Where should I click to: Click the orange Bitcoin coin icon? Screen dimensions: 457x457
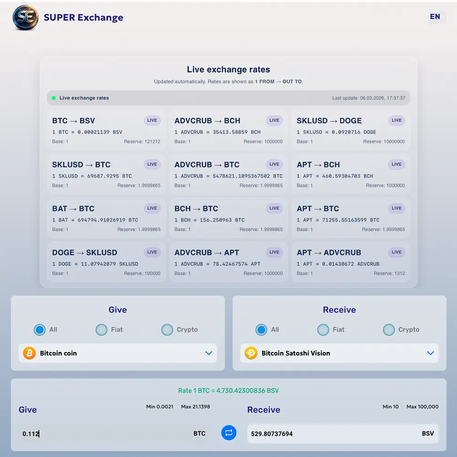click(x=29, y=353)
